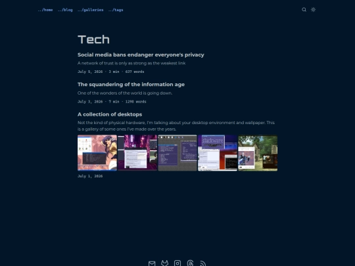This screenshot has height=266, width=355.
Task: Click the anime girl desktop thumbnail
Action: (97, 152)
